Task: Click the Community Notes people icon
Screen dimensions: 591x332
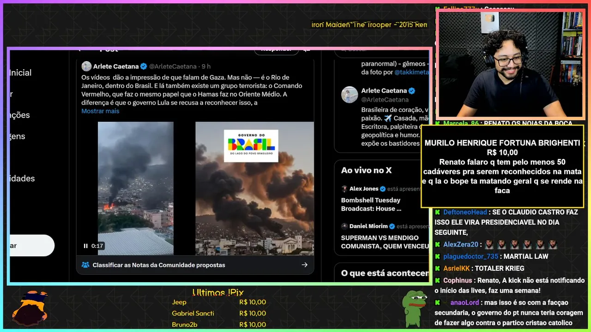Action: [x=85, y=265]
